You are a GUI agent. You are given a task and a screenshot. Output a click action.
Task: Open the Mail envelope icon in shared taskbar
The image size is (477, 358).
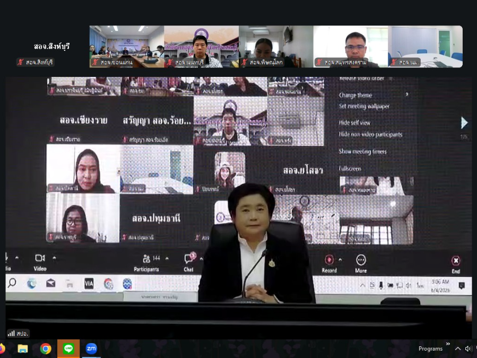(51, 283)
